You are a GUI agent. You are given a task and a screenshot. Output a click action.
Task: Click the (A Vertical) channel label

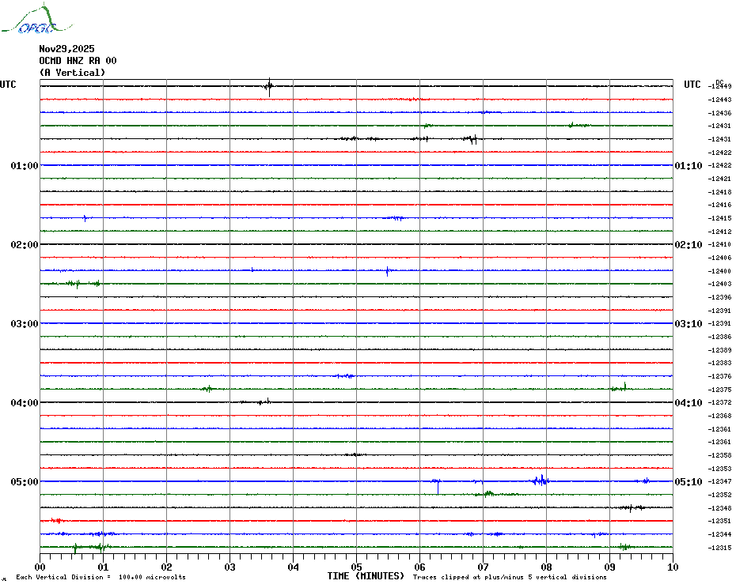[x=72, y=73]
